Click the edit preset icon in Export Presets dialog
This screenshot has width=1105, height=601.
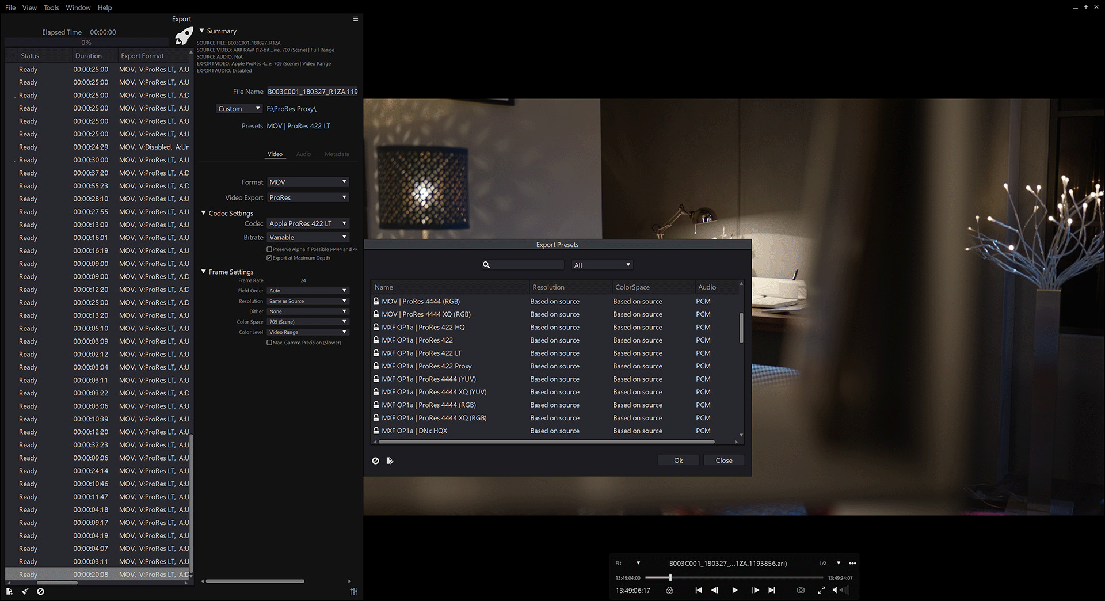coord(390,461)
